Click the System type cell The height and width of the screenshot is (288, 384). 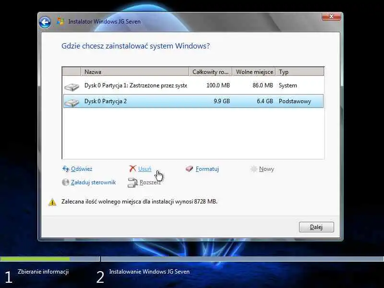point(288,85)
